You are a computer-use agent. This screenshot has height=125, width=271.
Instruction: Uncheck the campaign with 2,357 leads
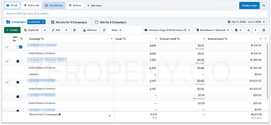coord(7,61)
